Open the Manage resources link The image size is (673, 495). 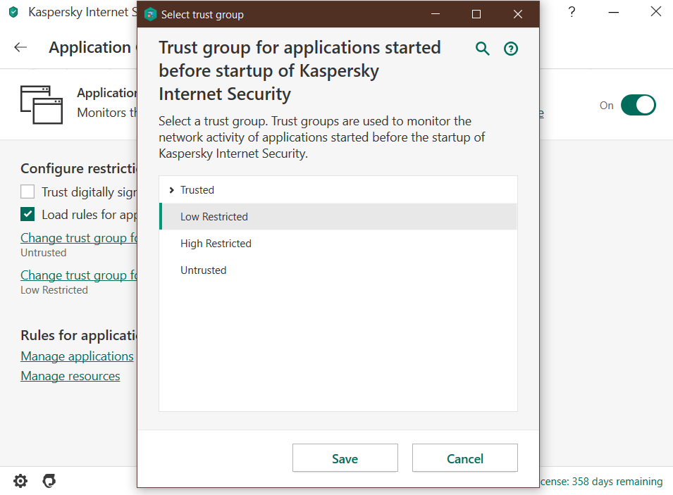point(70,376)
